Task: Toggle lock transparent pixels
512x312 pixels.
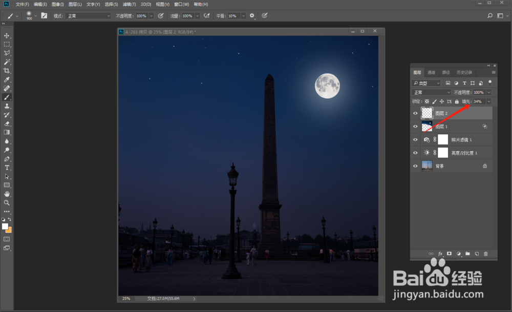Action: point(427,101)
